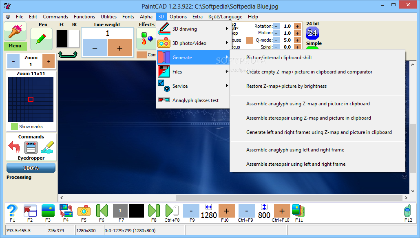Click the vertical scrollbar down arrow
The height and width of the screenshot is (238, 420).
(x=413, y=191)
